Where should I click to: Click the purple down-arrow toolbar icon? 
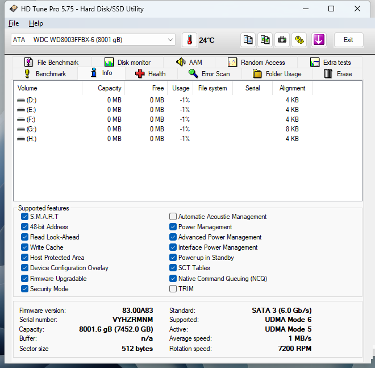point(319,40)
